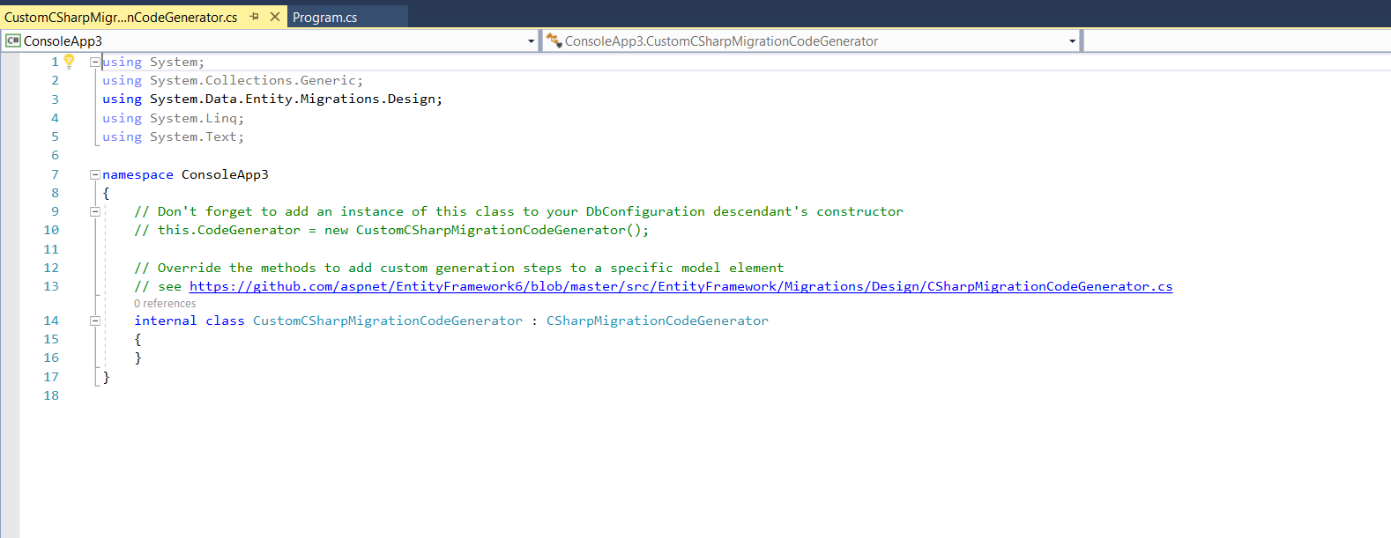Click the base class name CSharpMigrationCodeGenerator on line 14
This screenshot has height=538, width=1391.
(x=658, y=321)
